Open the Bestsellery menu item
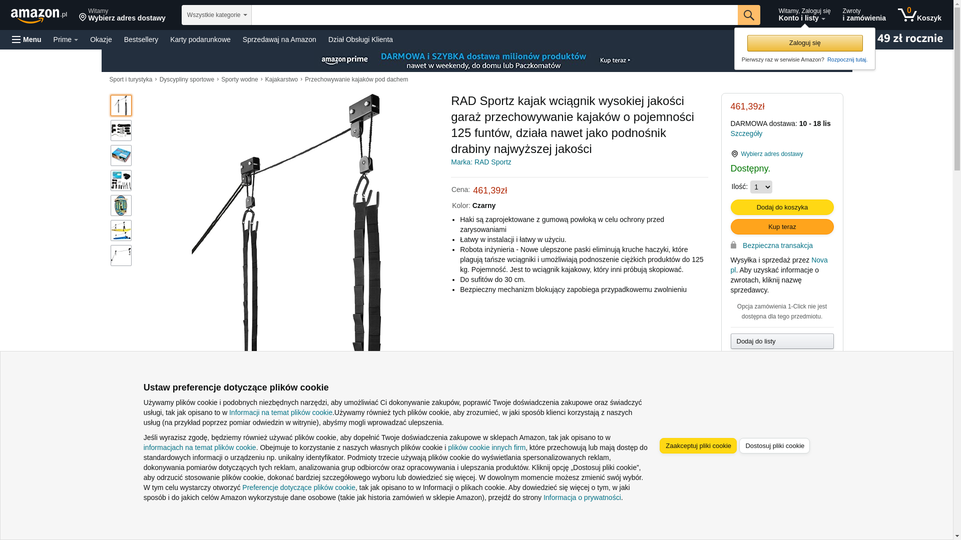 pyautogui.click(x=141, y=39)
